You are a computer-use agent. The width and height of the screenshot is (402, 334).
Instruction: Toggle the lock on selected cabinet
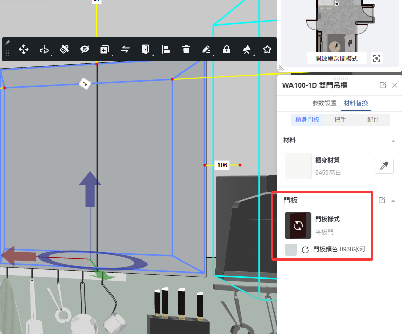pyautogui.click(x=227, y=49)
